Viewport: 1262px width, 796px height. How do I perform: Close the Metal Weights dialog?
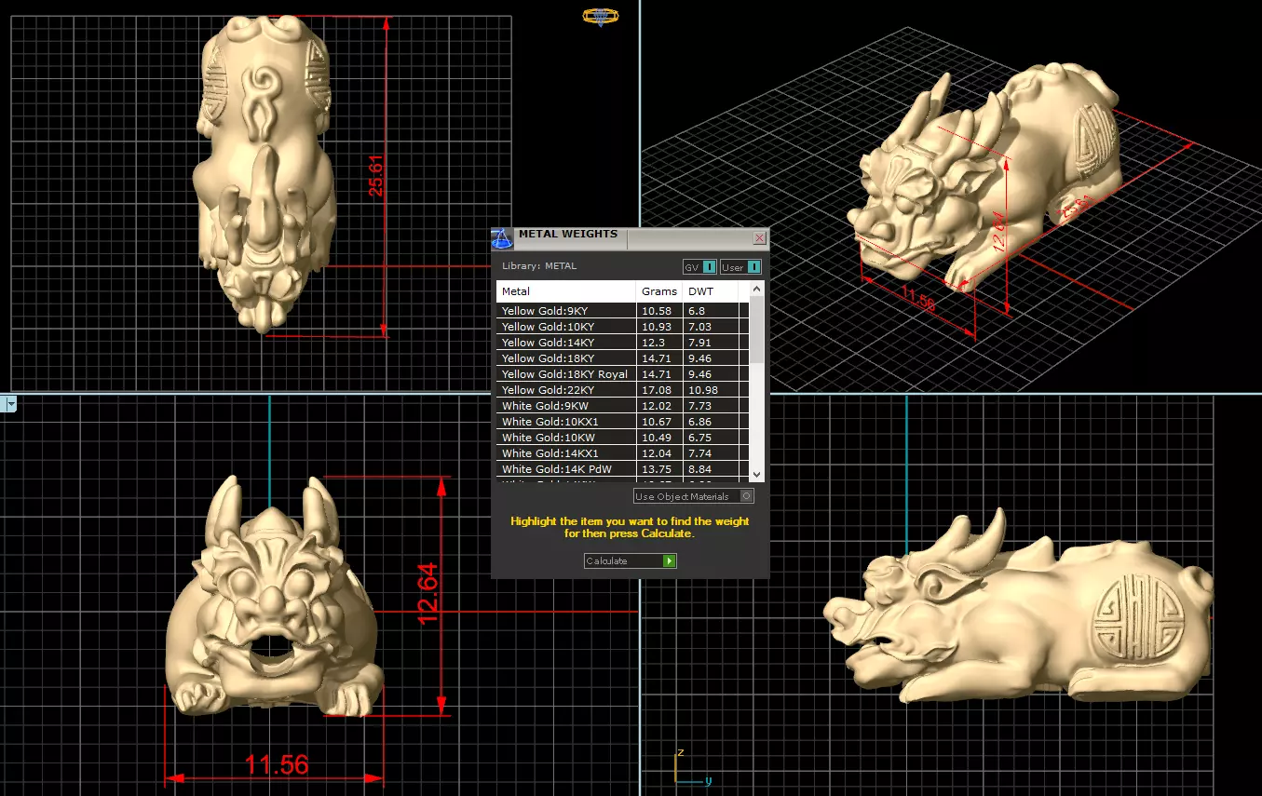click(759, 238)
